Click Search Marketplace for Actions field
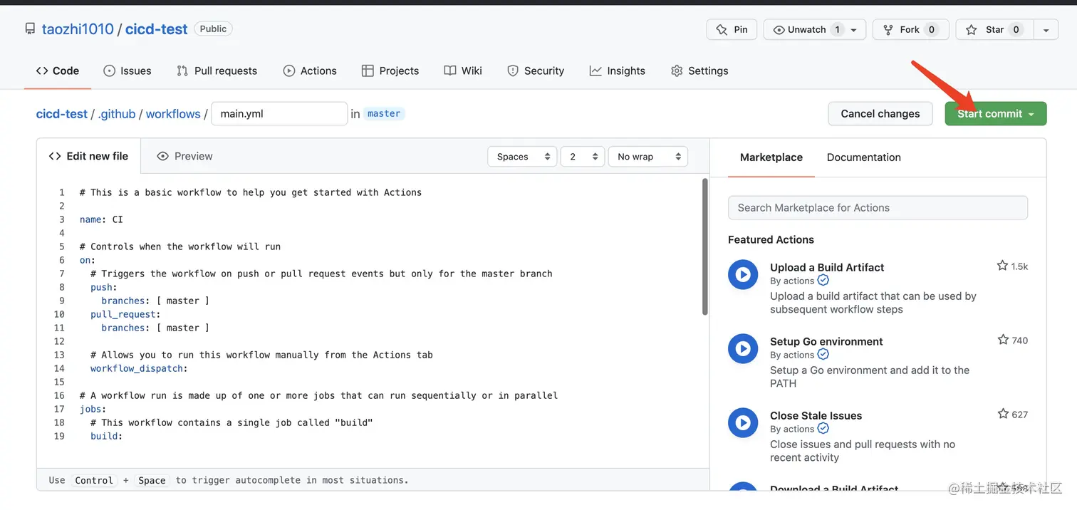1077x510 pixels. [x=878, y=208]
